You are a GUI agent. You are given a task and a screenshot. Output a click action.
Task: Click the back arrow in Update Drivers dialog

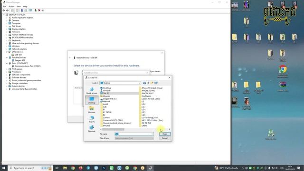pos(70,57)
